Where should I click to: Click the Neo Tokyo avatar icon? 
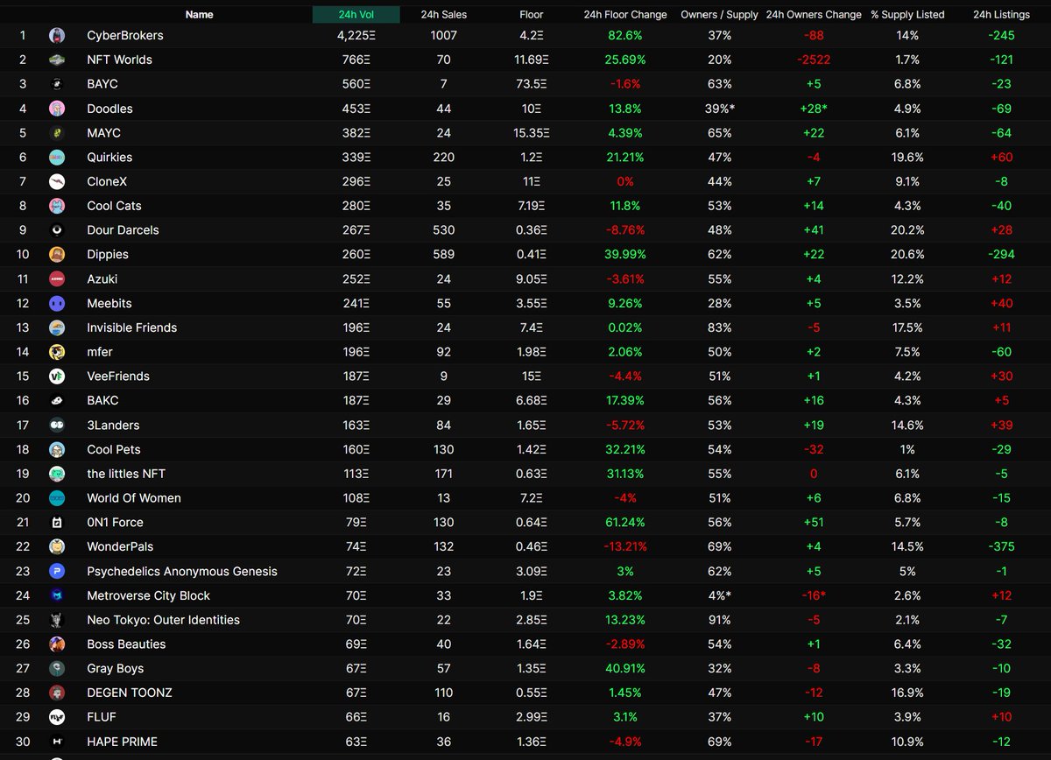57,620
